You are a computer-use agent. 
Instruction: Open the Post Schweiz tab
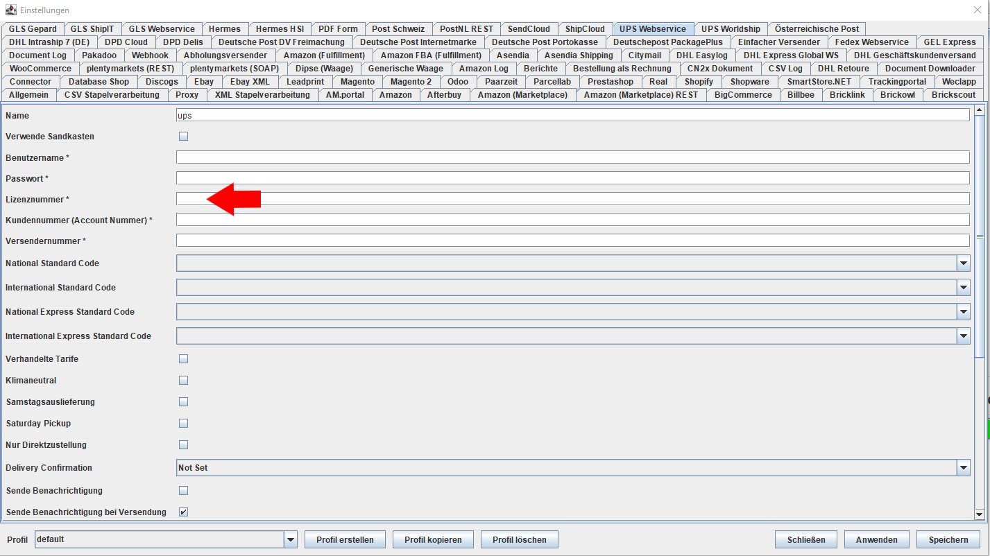pos(398,29)
